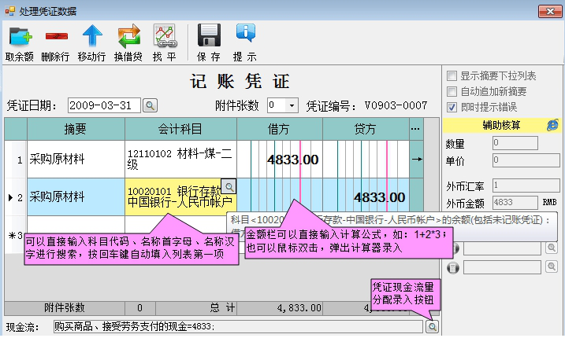Click the upper auxiliary search magnifier icon

point(551,248)
